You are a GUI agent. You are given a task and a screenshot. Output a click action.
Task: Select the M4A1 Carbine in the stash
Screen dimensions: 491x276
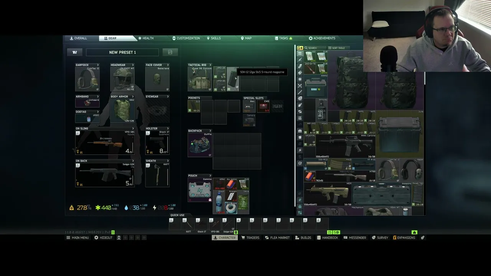(x=346, y=146)
